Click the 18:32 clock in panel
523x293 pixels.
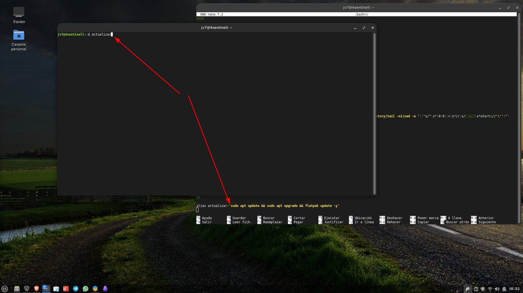pyautogui.click(x=514, y=289)
